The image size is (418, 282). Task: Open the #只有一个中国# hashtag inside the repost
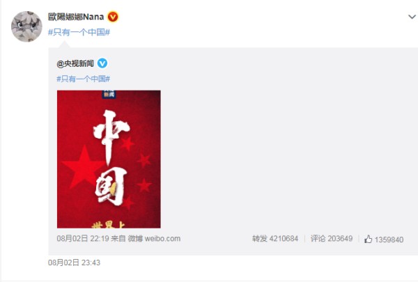coord(83,79)
